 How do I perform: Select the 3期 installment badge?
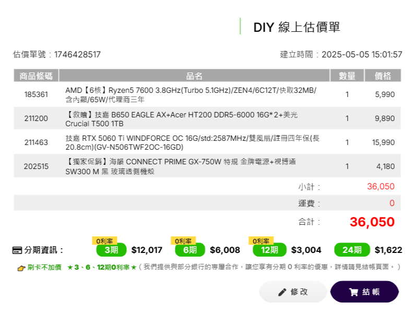coord(111,250)
